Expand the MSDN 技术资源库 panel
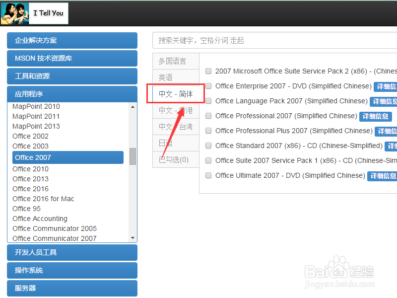The width and height of the screenshot is (397, 298). (72, 58)
